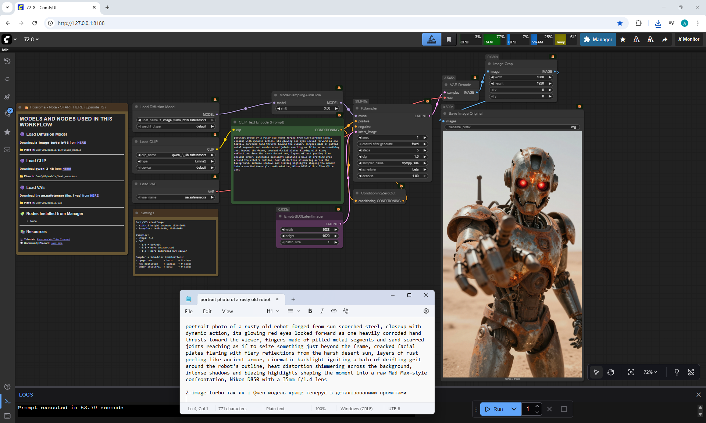
Task: Select the hand pan tool
Action: tap(611, 372)
